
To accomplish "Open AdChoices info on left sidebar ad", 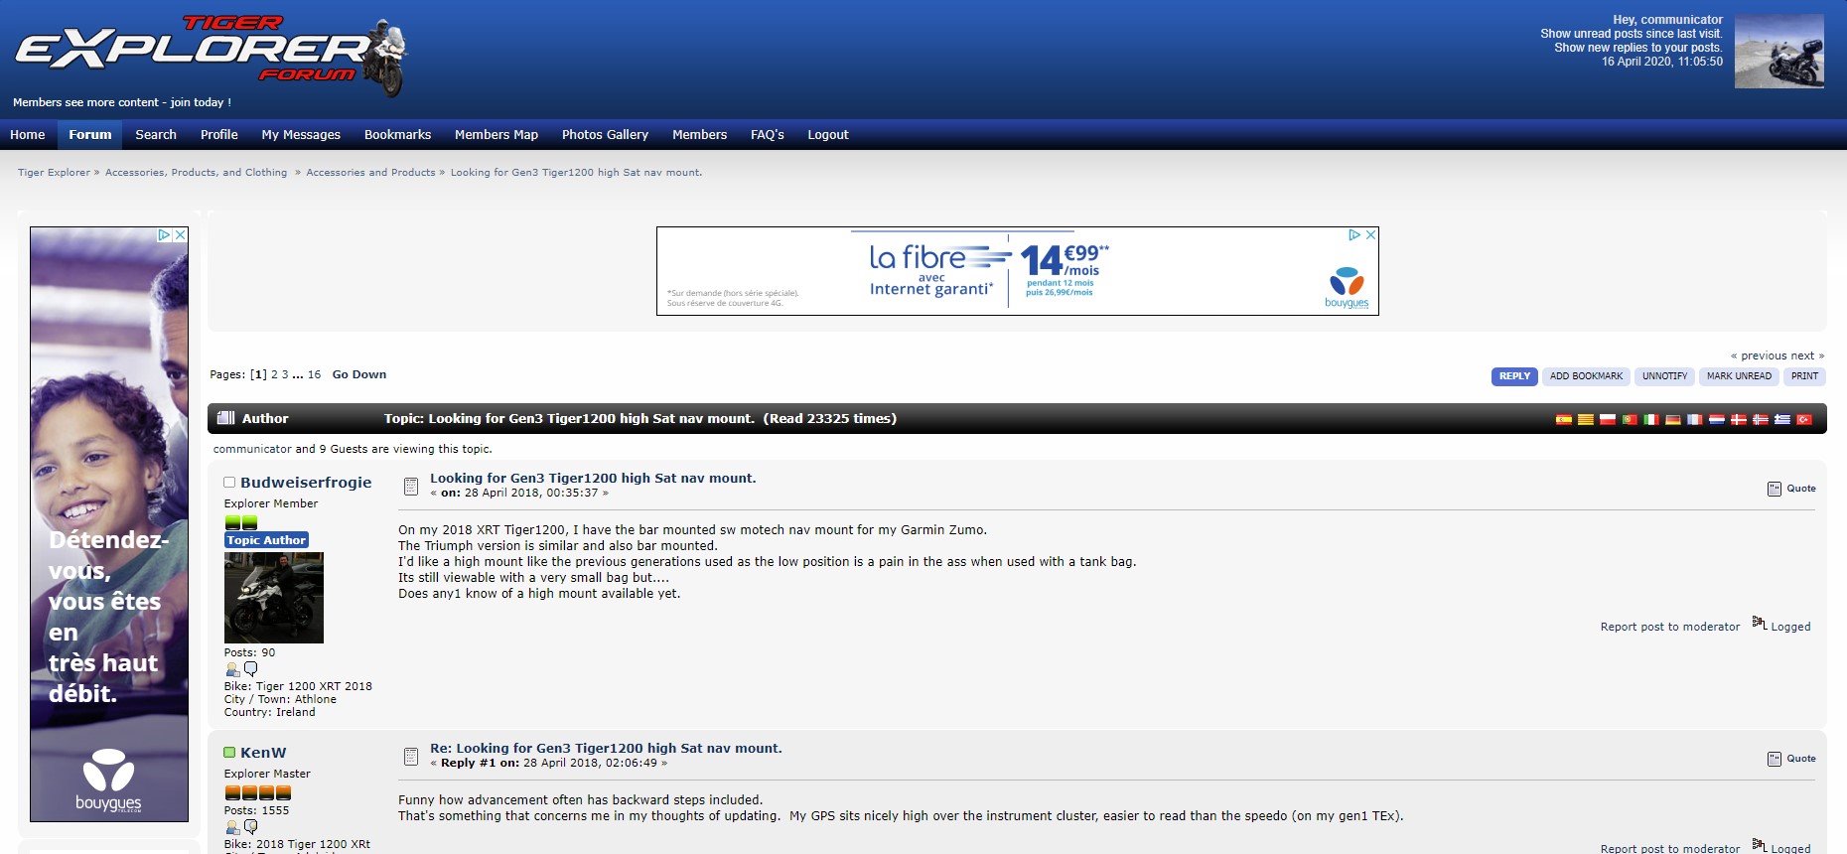I will [165, 235].
